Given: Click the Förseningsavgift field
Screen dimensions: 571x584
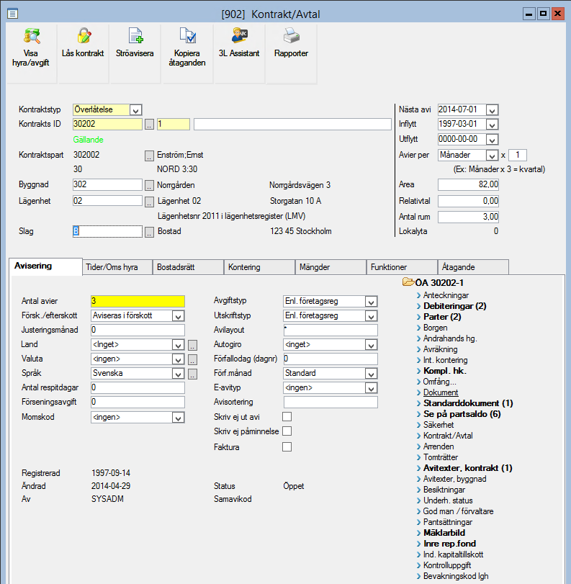Looking at the screenshot, I should click(x=138, y=403).
